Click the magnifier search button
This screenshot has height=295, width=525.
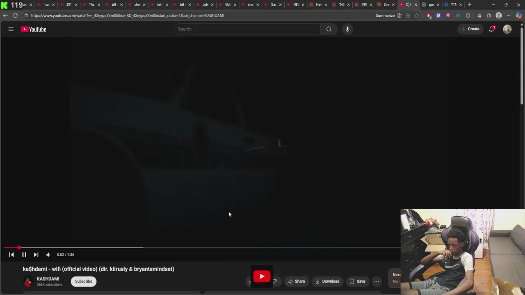329,29
